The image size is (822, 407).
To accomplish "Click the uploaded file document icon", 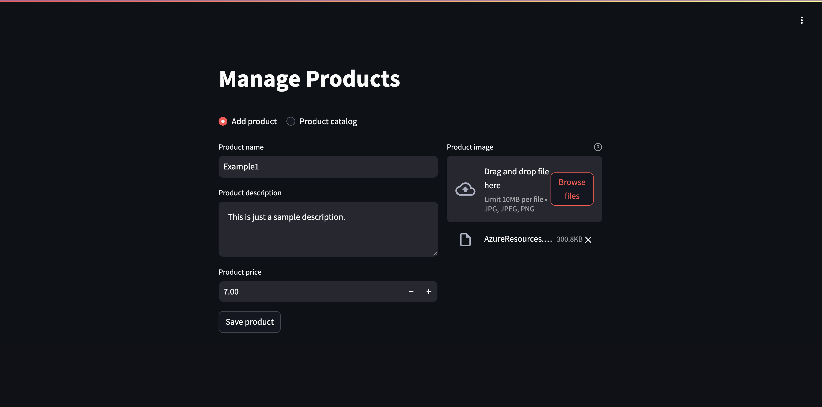I will tap(465, 239).
